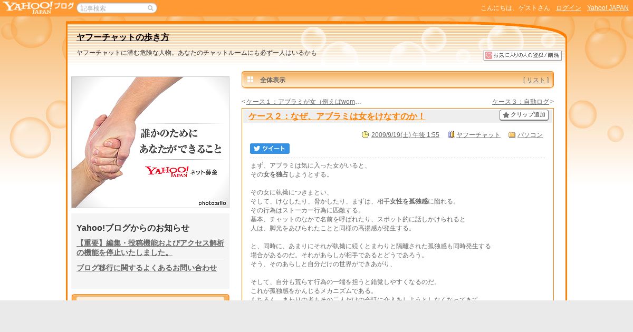Click the search magnifier icon
This screenshot has width=633, height=332.
click(x=151, y=8)
